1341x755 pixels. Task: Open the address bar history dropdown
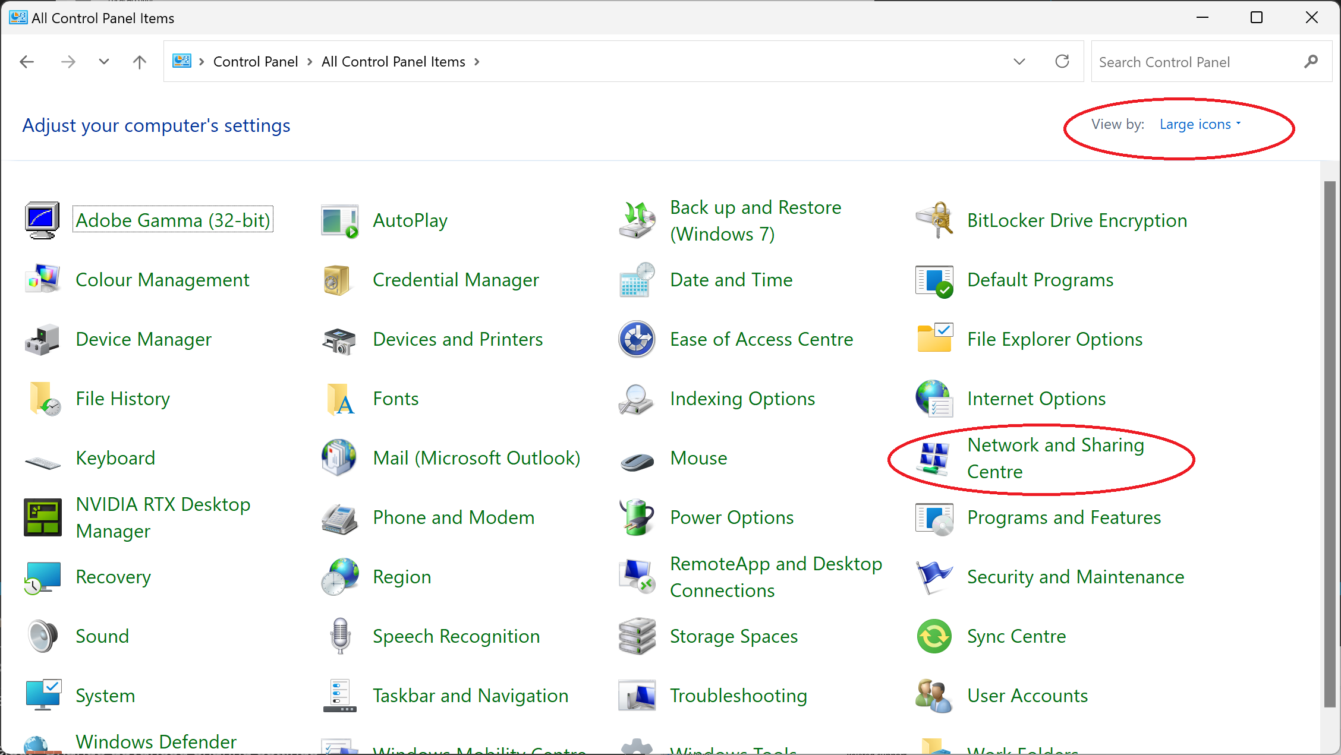pos(1019,62)
